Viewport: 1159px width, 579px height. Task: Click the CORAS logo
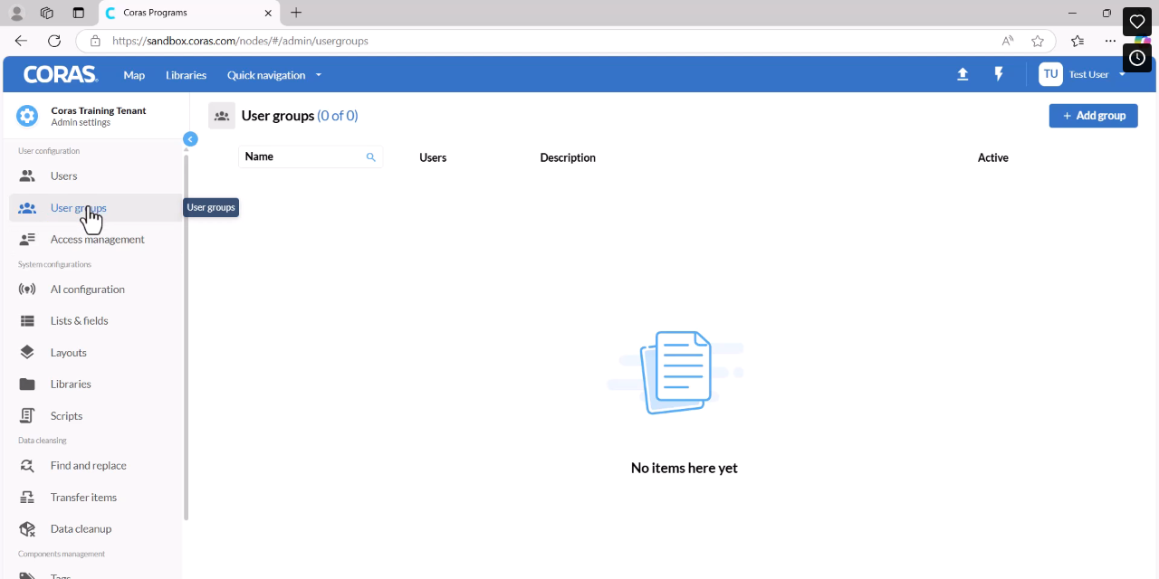[x=61, y=74]
